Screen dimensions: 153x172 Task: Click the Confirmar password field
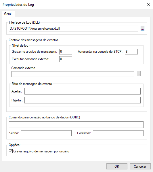point(118,133)
